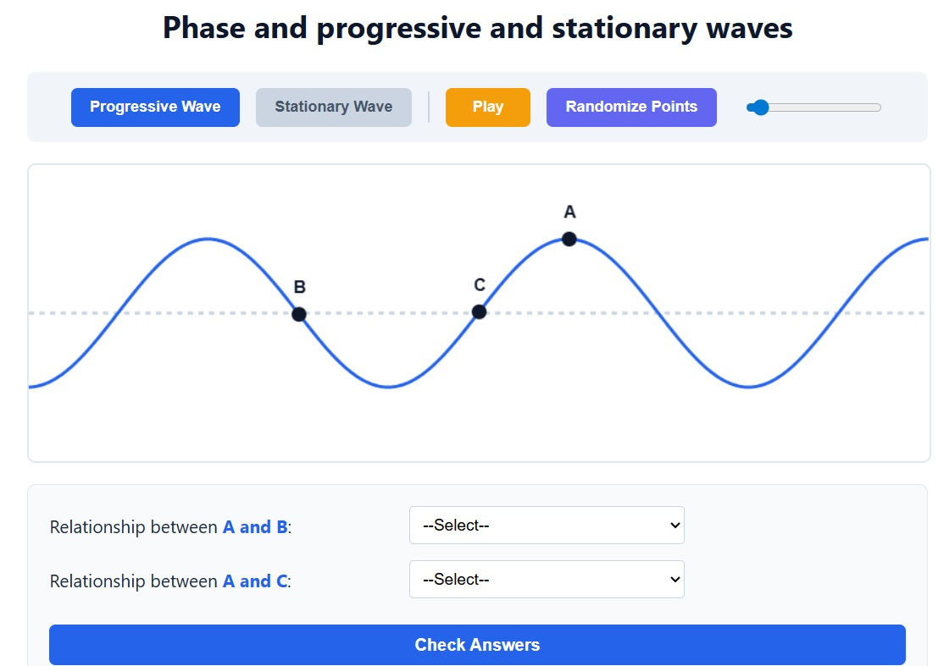
Task: Click the blue slider handle
Action: point(760,107)
